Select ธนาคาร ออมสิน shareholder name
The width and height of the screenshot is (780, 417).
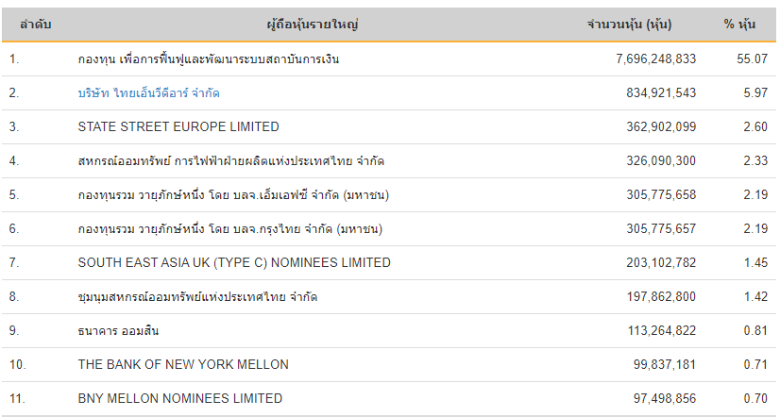[118, 330]
